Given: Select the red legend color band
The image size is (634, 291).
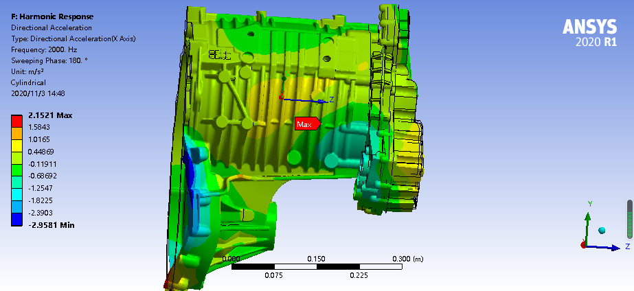Looking at the screenshot, I should click(x=16, y=120).
